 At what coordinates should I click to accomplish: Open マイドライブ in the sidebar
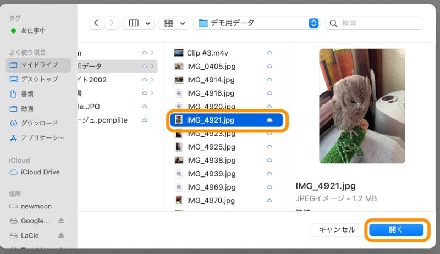(x=38, y=65)
